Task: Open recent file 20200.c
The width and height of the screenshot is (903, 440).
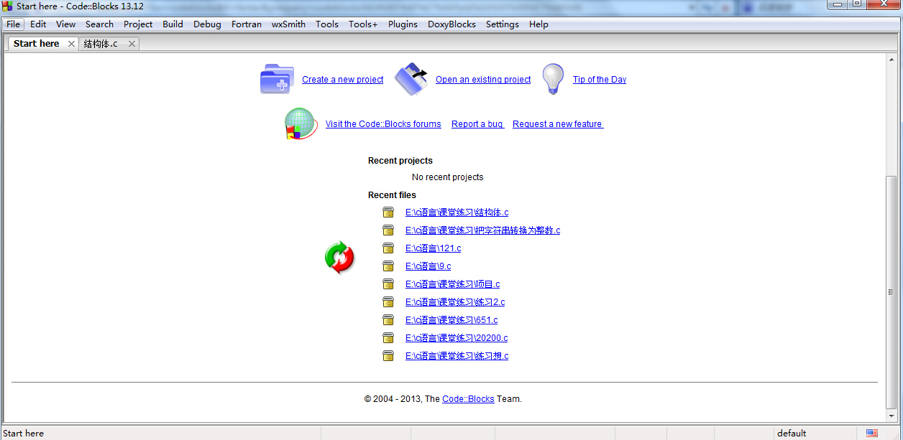Action: pyautogui.click(x=457, y=338)
